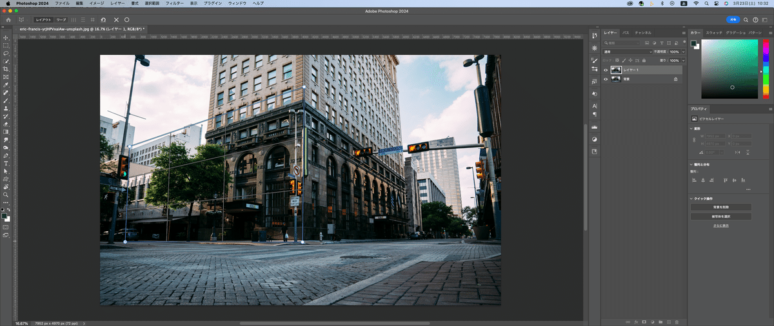Hide レイヤー 1 using its eye icon
The height and width of the screenshot is (326, 774).
click(605, 70)
